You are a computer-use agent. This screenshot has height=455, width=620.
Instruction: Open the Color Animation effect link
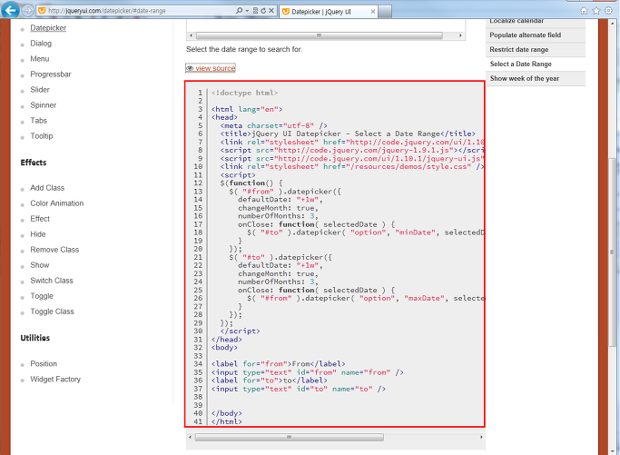(x=57, y=203)
